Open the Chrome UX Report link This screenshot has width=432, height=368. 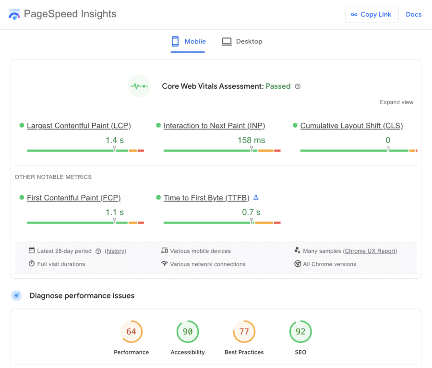[x=371, y=251]
